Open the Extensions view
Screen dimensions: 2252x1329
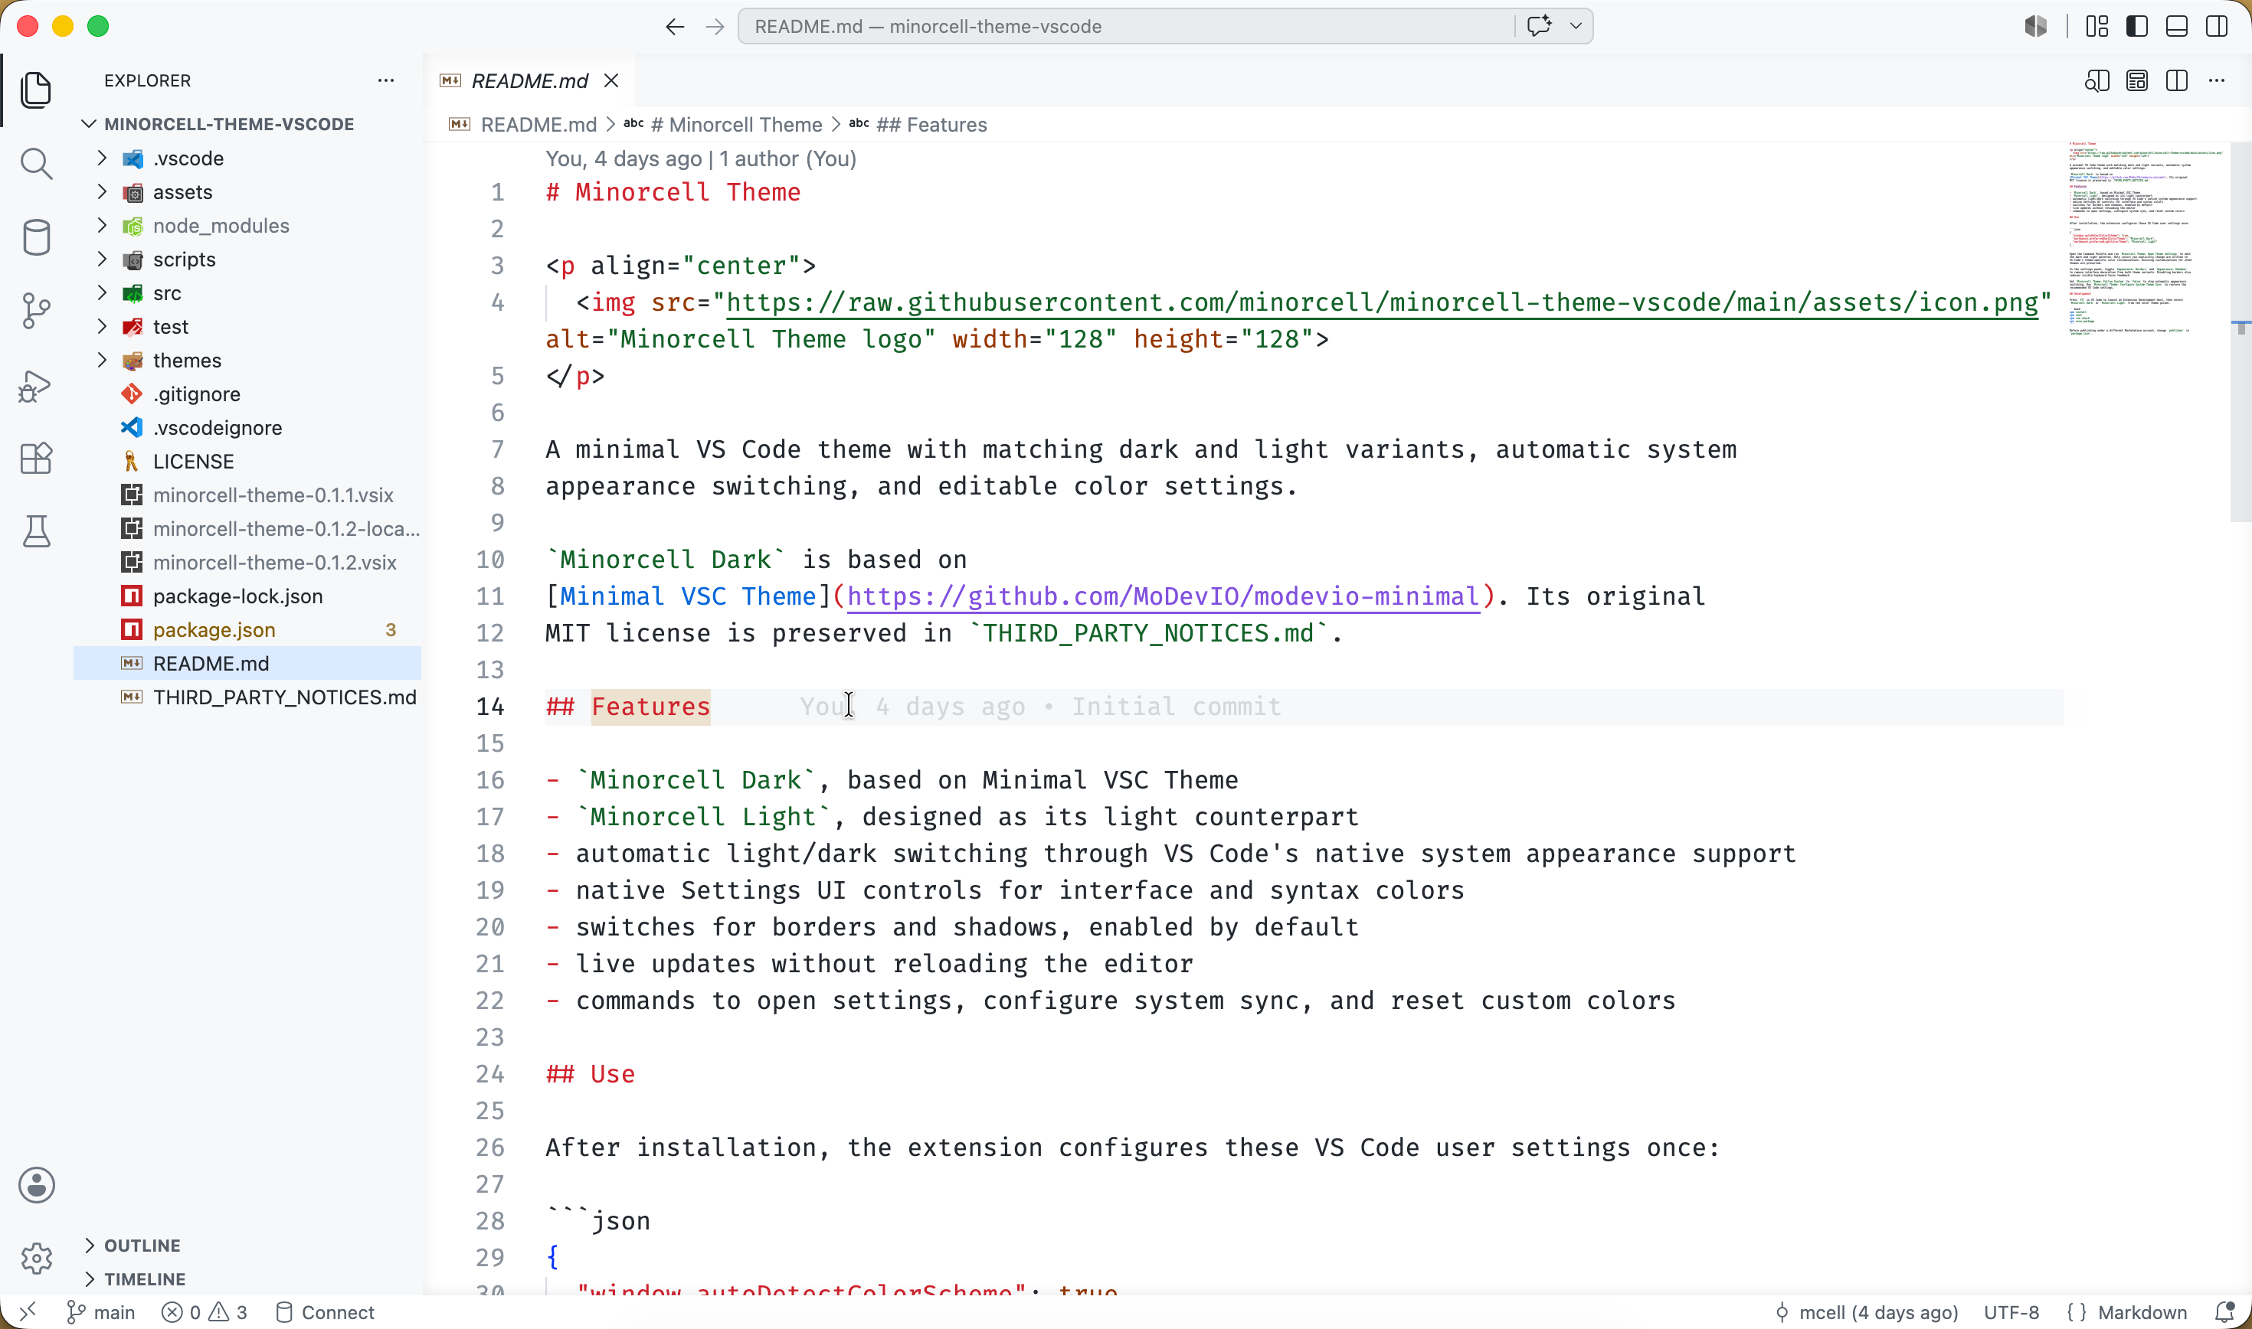[36, 459]
